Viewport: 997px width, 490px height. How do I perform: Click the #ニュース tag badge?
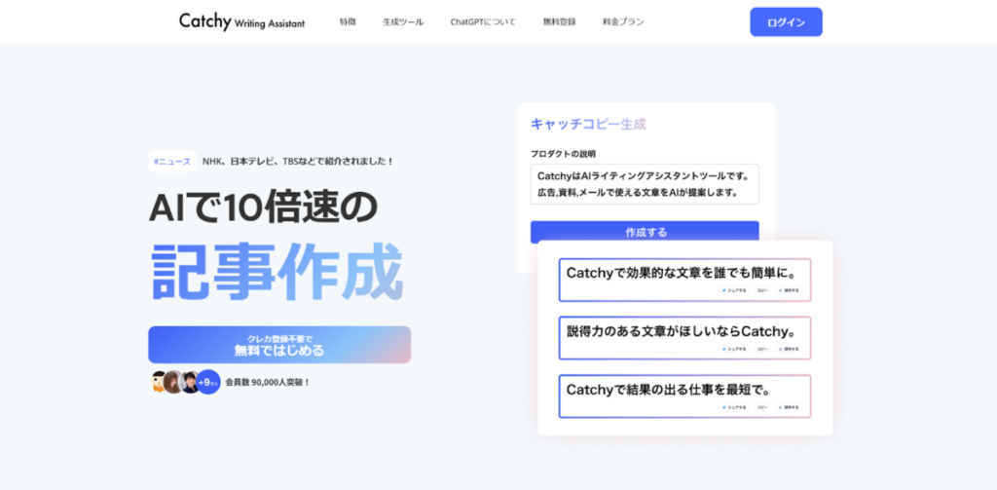pos(172,162)
